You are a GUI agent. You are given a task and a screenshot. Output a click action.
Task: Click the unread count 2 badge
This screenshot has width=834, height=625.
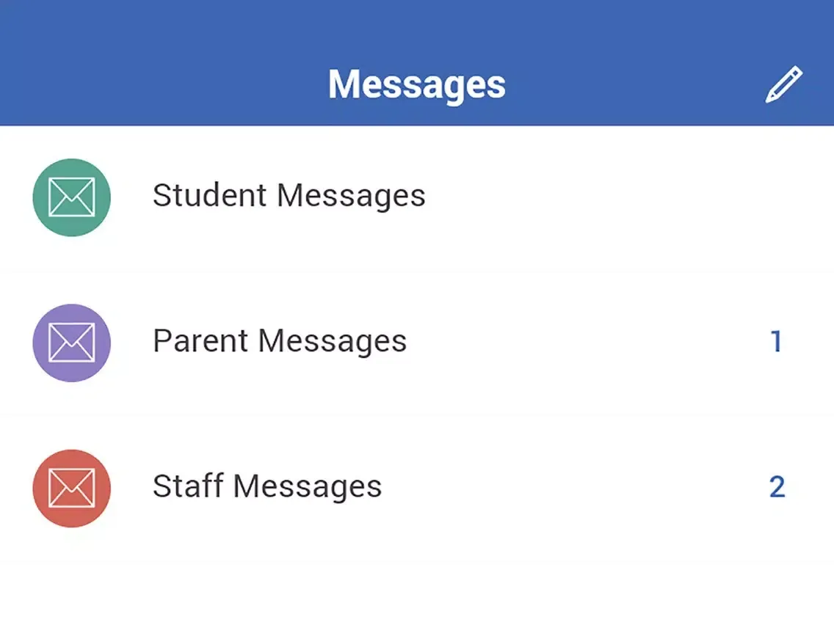pyautogui.click(x=777, y=487)
